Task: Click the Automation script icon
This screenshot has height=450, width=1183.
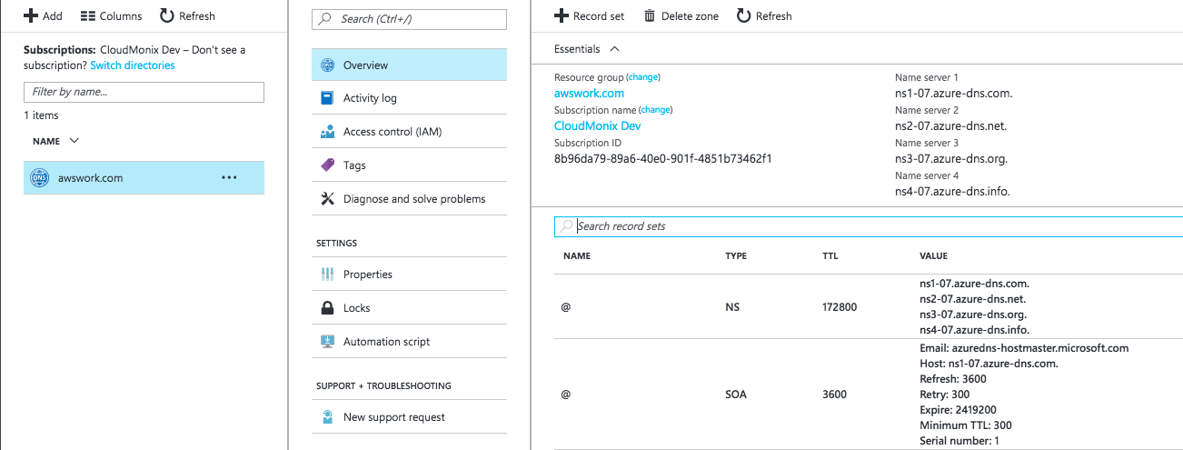Action: pyautogui.click(x=327, y=342)
